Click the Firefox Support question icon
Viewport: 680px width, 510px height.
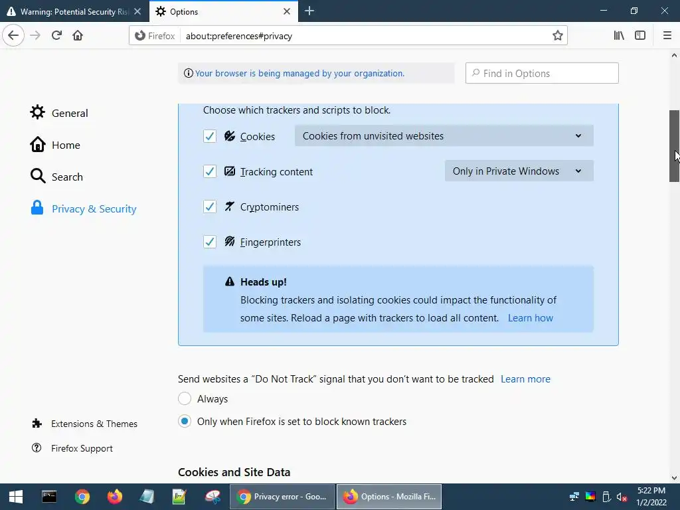pos(37,448)
